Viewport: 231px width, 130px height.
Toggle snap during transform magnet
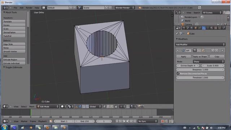(x=128, y=107)
